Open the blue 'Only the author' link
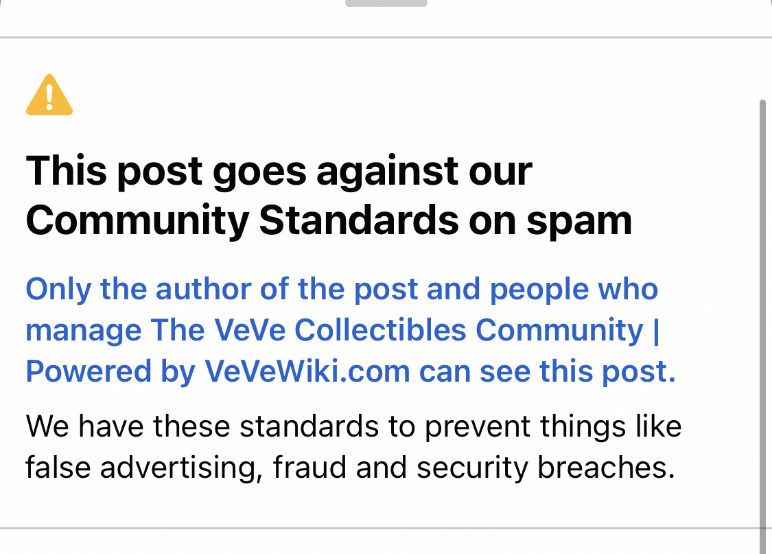Screen dimensions: 772x554 [351, 330]
